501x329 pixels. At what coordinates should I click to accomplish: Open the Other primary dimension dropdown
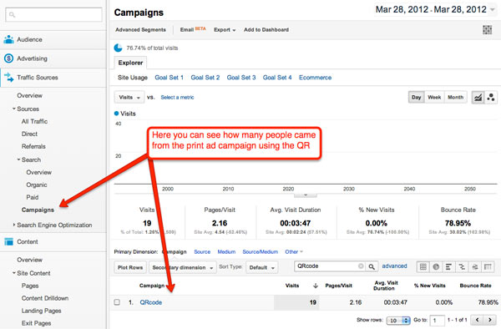[294, 251]
